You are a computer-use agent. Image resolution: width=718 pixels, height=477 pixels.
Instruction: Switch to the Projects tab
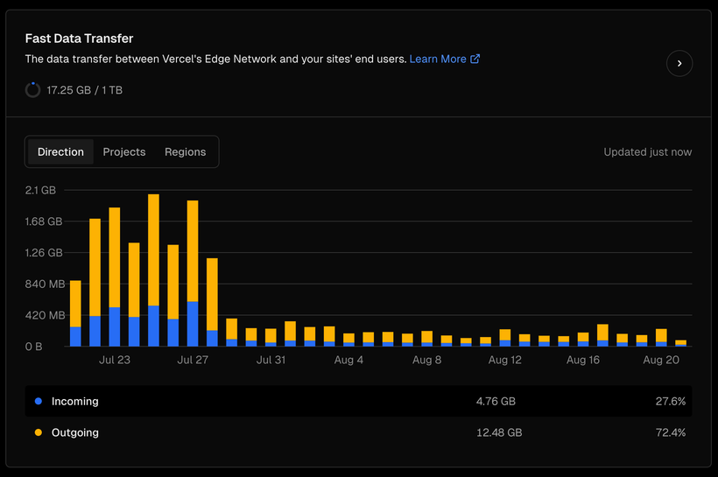click(x=124, y=151)
